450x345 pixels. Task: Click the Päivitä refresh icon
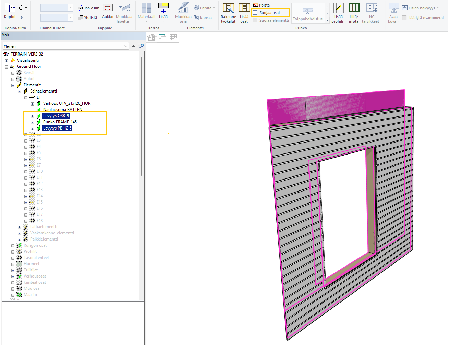[x=196, y=8]
